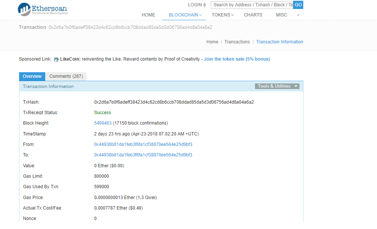
Task: Click the To address link
Action: click(x=143, y=155)
